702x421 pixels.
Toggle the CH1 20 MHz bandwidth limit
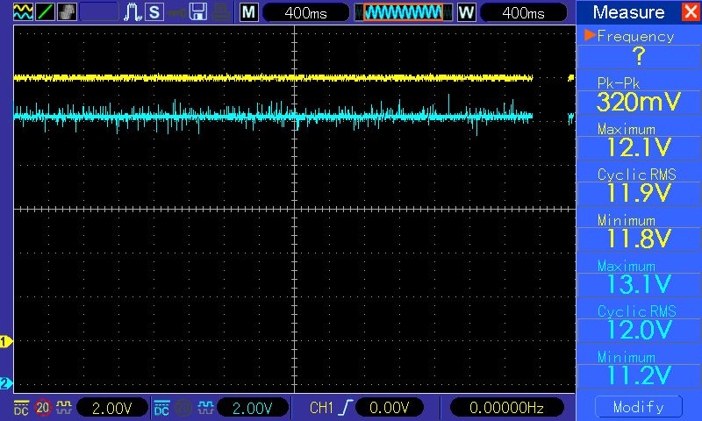tap(42, 408)
